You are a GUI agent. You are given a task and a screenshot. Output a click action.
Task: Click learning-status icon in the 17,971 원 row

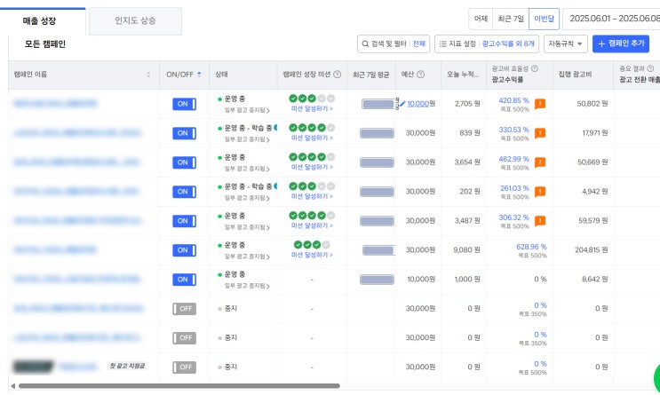click(x=275, y=128)
